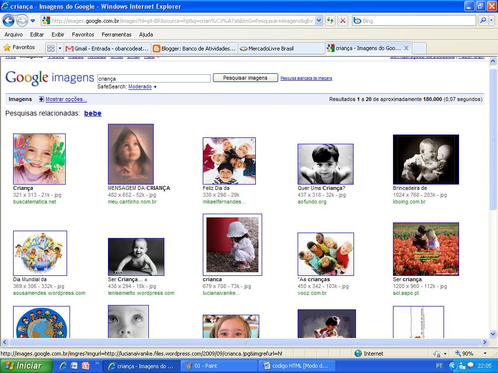Click the magnifier search icon
Image resolution: width=498 pixels, height=373 pixels.
click(483, 20)
